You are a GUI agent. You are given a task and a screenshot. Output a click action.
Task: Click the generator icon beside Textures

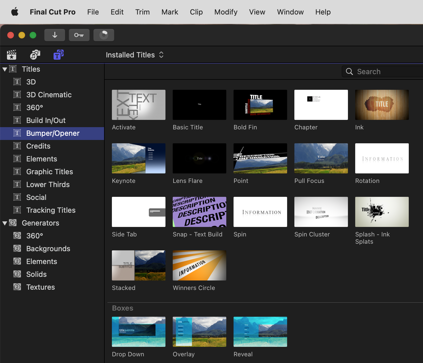pyautogui.click(x=17, y=287)
